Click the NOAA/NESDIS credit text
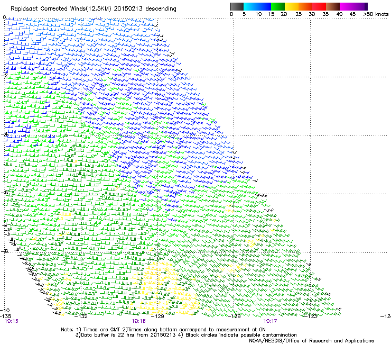Viewport: 391px width, 344px height. point(311,341)
